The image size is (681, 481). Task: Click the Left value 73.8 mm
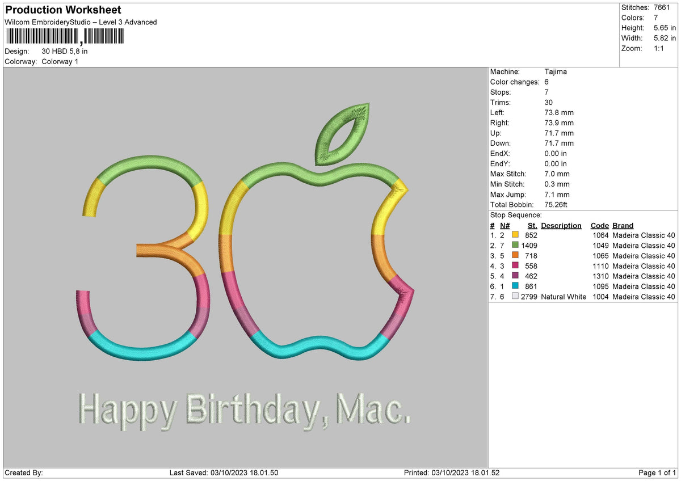coord(559,113)
